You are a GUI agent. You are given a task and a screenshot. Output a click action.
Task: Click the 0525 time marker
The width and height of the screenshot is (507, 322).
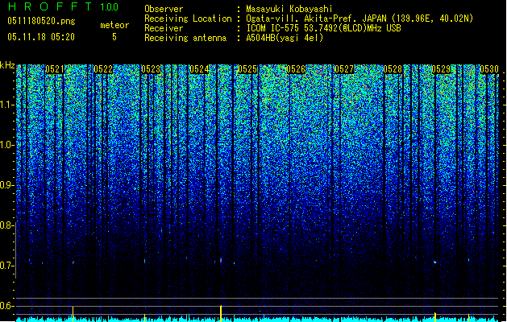click(x=247, y=69)
